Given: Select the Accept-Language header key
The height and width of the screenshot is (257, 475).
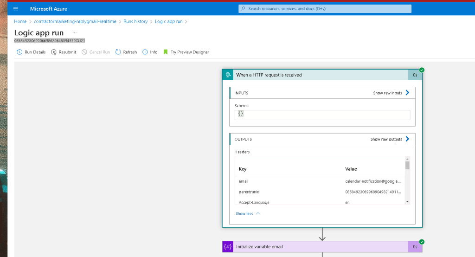Looking at the screenshot, I should coord(254,202).
